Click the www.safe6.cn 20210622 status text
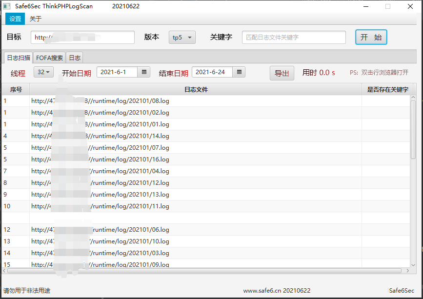This screenshot has width=423, height=299. (277, 291)
